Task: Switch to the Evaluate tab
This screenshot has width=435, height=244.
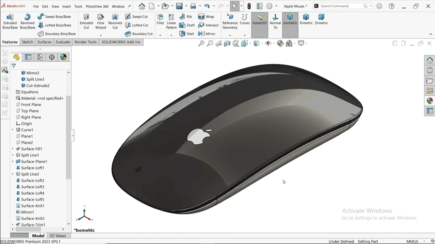Action: point(63,42)
